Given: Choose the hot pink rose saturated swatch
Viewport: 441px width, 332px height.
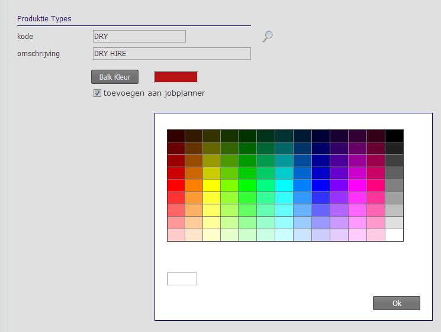Looking at the screenshot, I should coord(376,185).
